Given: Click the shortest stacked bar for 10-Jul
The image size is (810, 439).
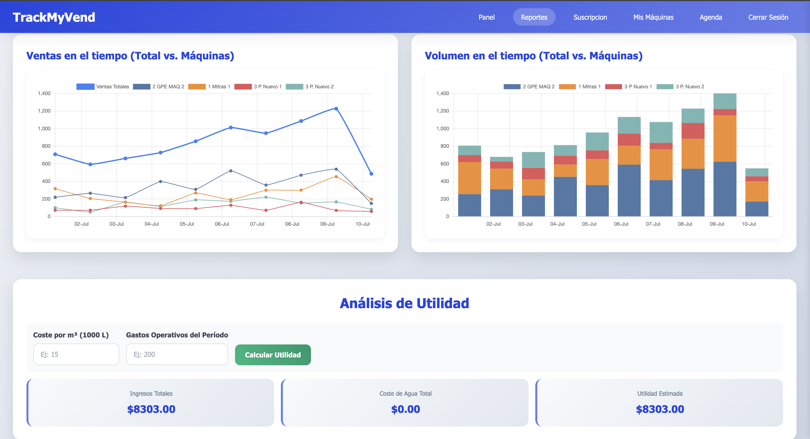Looking at the screenshot, I should coord(757,192).
